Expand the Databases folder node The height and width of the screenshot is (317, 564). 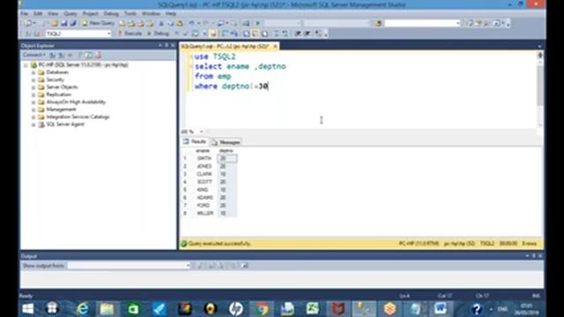tap(33, 72)
